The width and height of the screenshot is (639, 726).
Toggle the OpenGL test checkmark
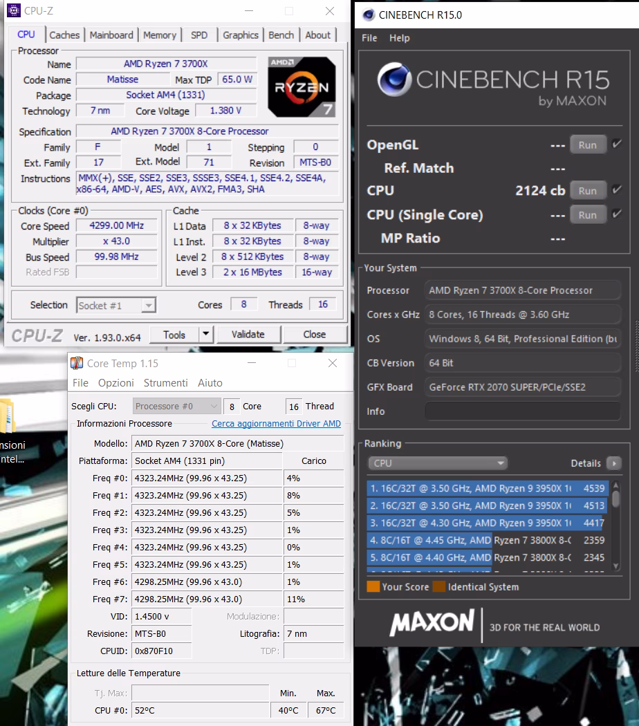pos(617,144)
